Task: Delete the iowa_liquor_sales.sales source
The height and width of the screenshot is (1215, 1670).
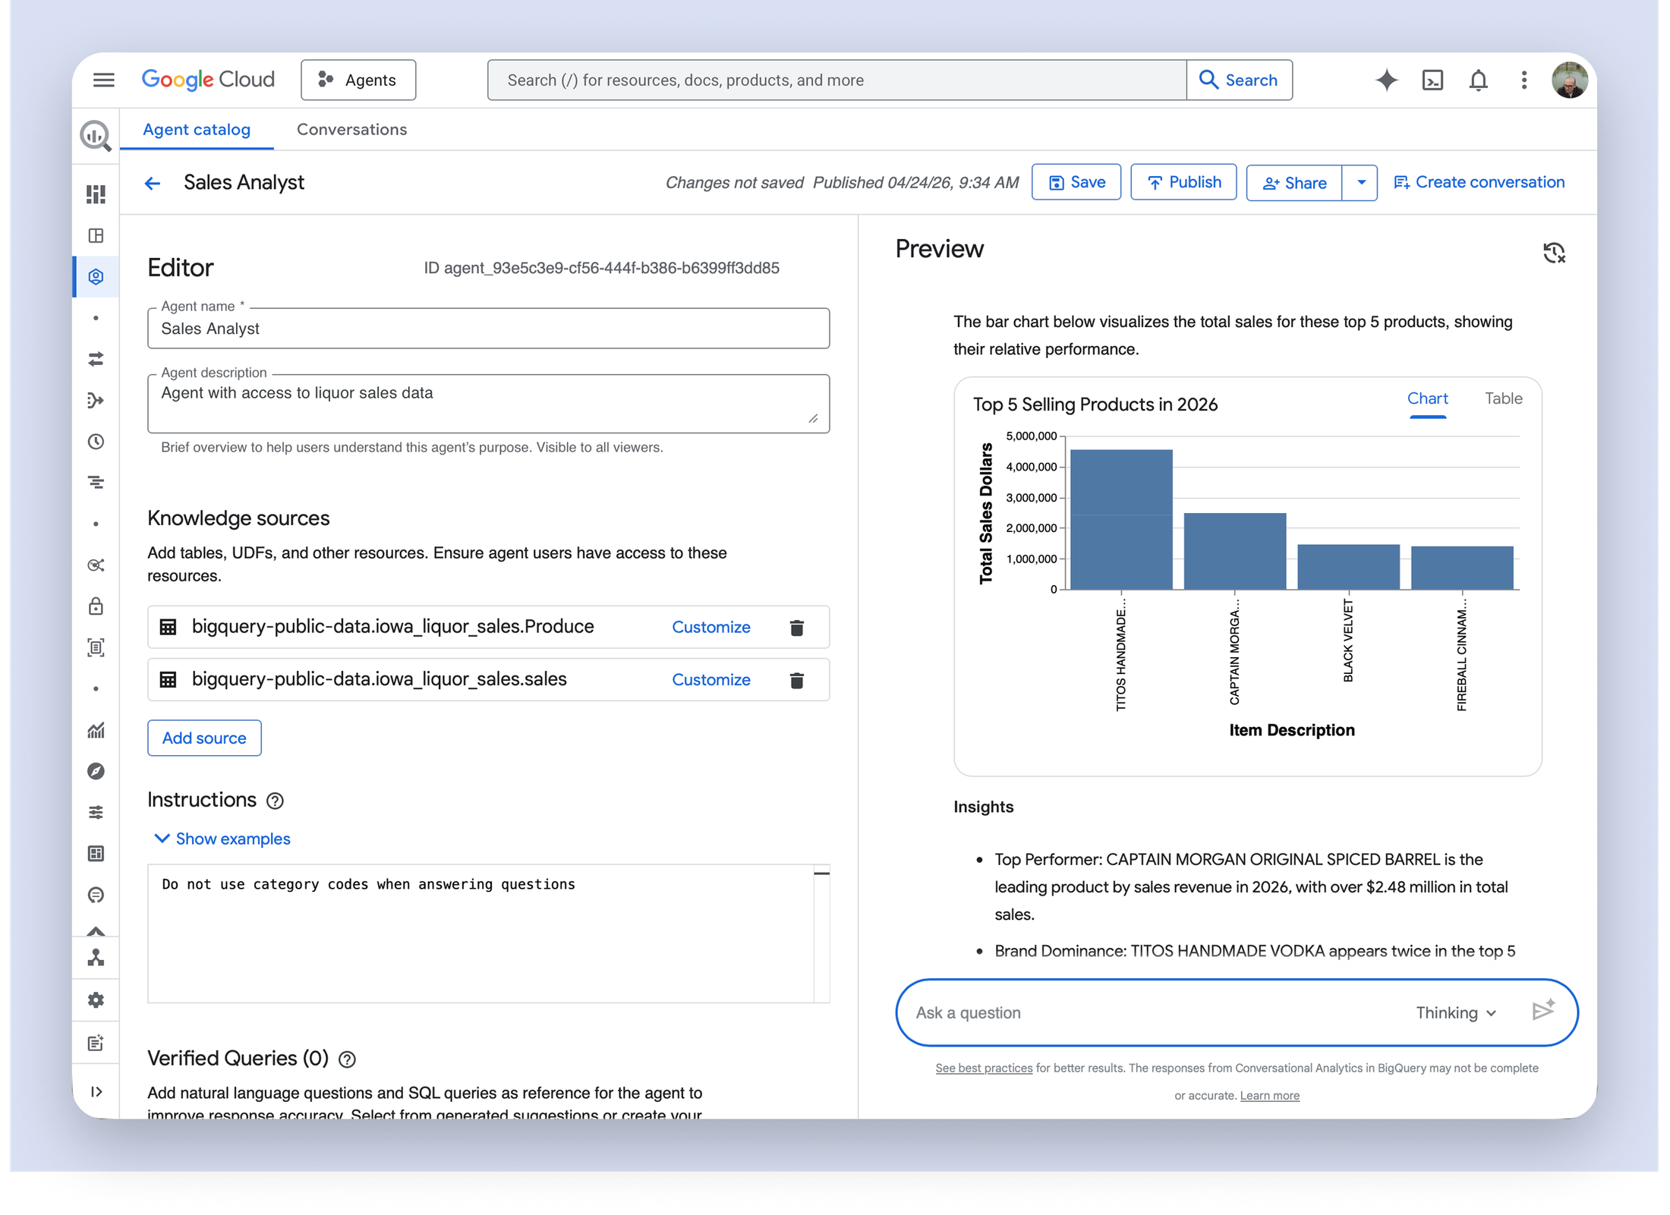Action: [796, 680]
